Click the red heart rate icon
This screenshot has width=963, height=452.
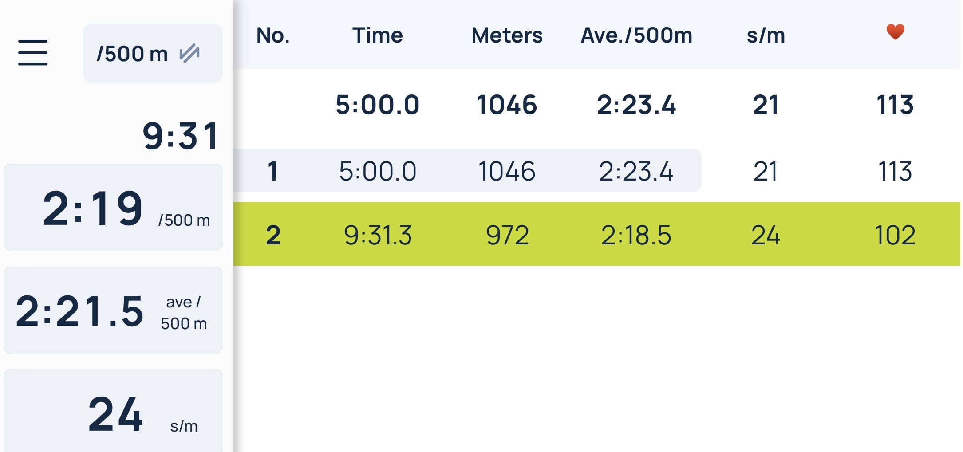[x=895, y=32]
